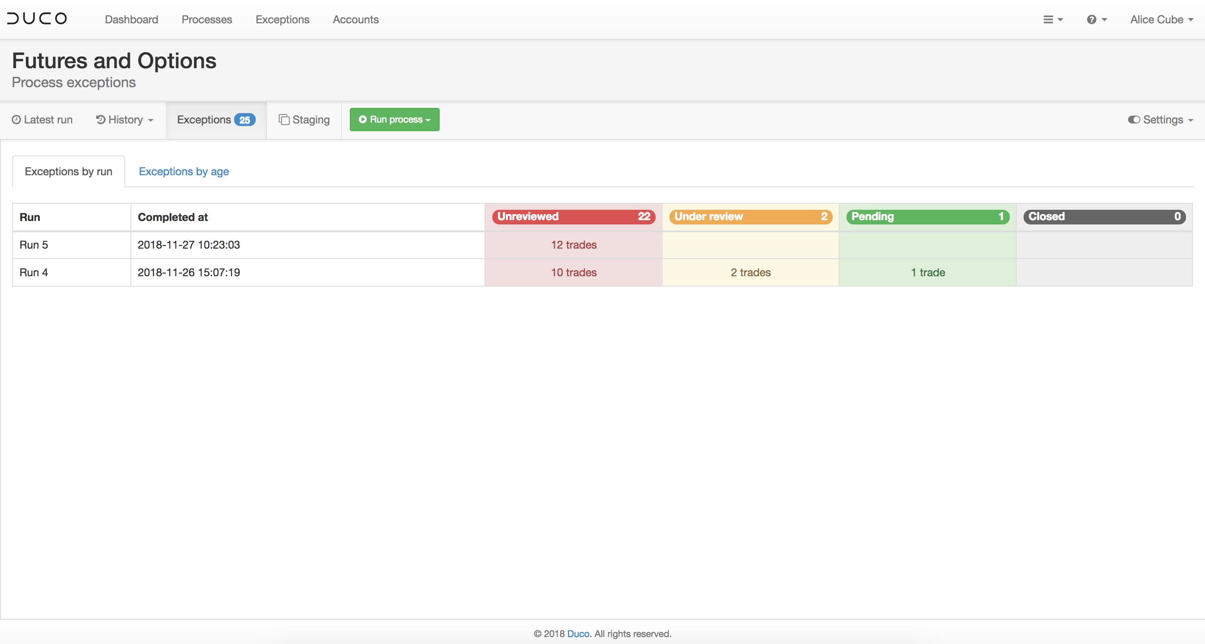
Task: Click the clock icon beside Latest run
Action: 16,120
